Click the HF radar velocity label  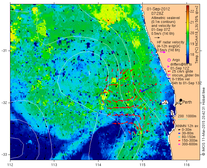click(170, 42)
